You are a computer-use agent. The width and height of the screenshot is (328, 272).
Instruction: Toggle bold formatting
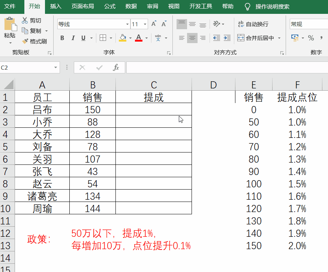click(x=62, y=38)
